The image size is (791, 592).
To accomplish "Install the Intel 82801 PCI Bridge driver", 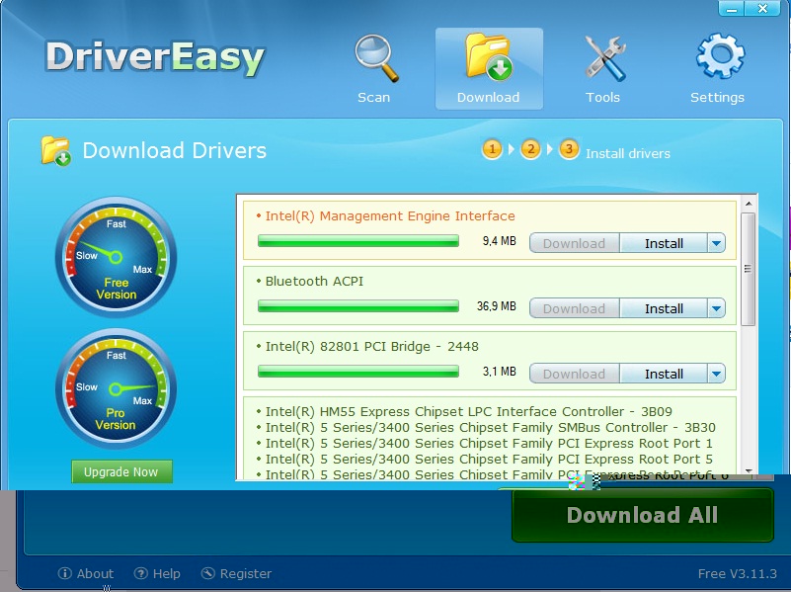I will 664,374.
